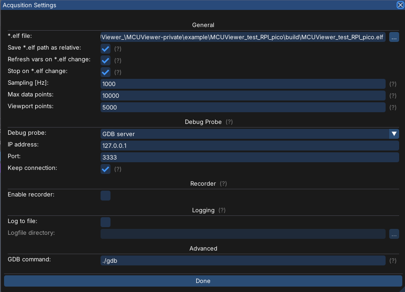Click the browse button for Logfile directory
The width and height of the screenshot is (405, 292).
[x=394, y=234]
